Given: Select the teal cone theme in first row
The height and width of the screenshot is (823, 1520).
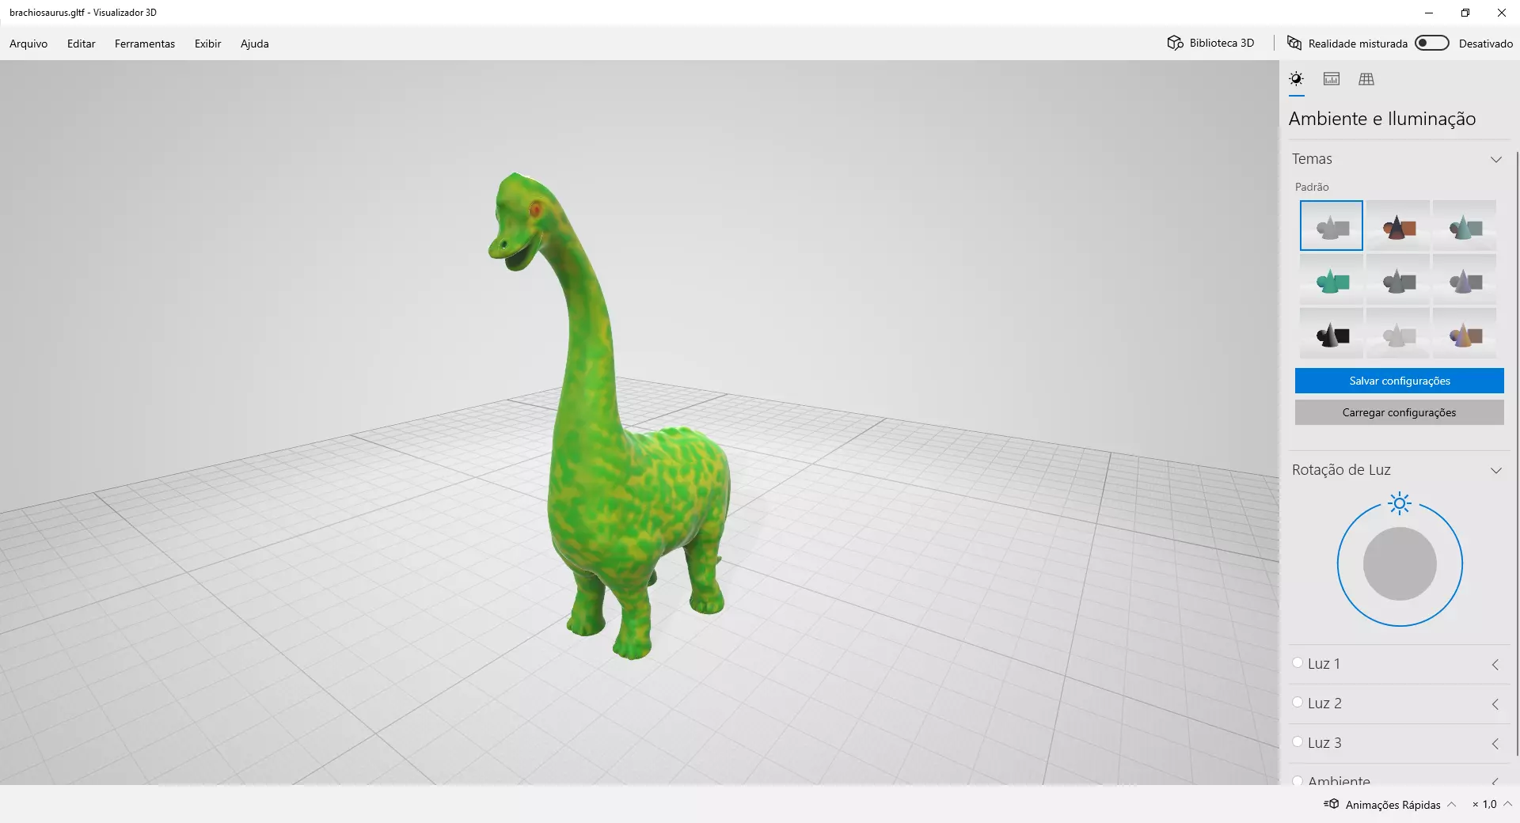Looking at the screenshot, I should [1465, 226].
